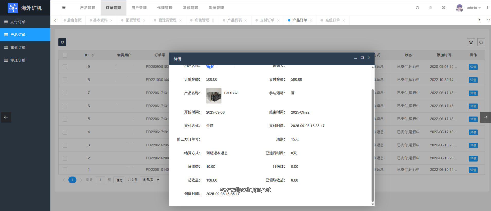Check the checkbox for row ID 7
The image size is (491, 211).
coord(65,93)
